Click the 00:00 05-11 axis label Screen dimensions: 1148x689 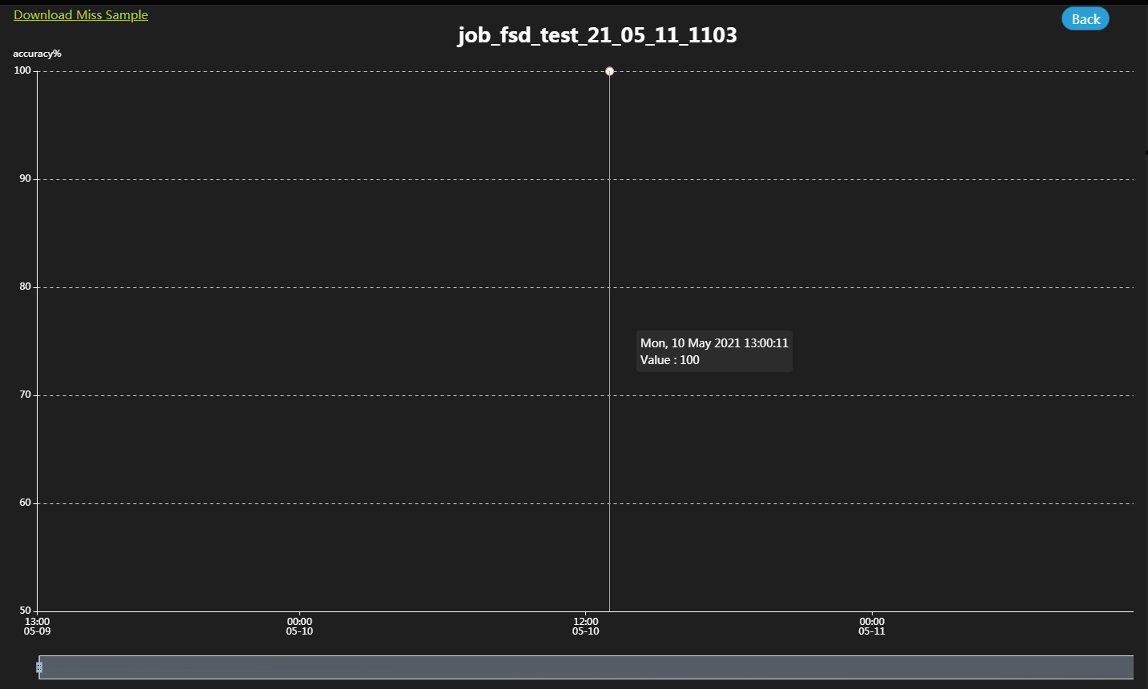point(872,627)
